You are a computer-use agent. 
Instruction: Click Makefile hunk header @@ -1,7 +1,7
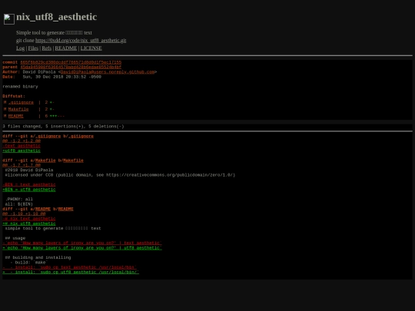click(22, 165)
